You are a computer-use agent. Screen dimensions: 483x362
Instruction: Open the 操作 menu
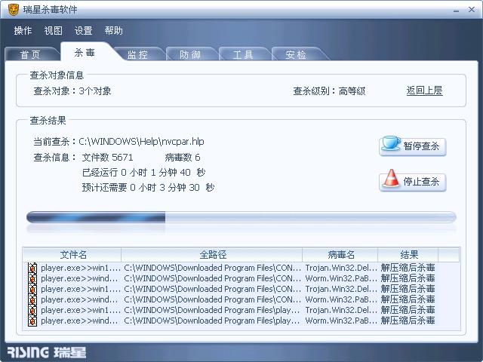(23, 30)
